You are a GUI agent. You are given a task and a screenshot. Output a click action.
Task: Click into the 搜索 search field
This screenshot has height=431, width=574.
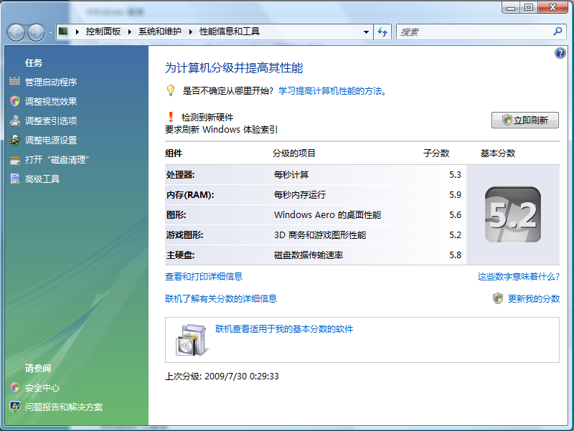(x=474, y=32)
